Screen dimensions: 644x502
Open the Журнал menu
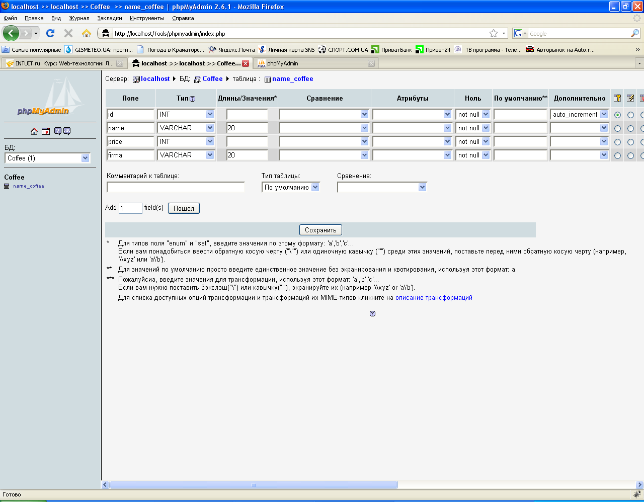(79, 18)
